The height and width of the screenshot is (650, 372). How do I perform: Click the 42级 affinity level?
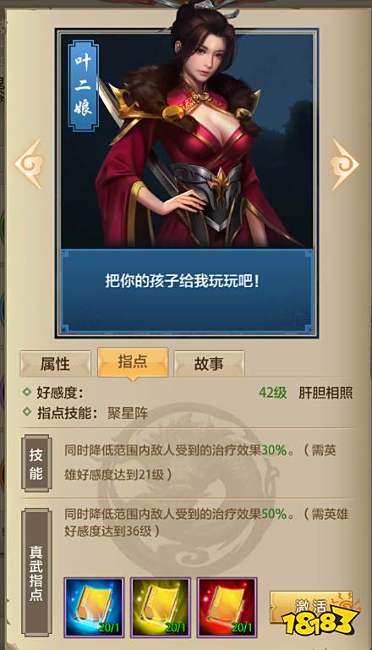(x=272, y=393)
